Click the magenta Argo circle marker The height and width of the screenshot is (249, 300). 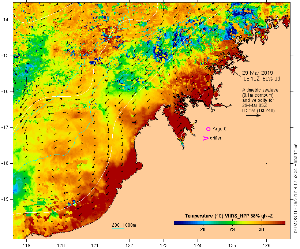coord(209,129)
